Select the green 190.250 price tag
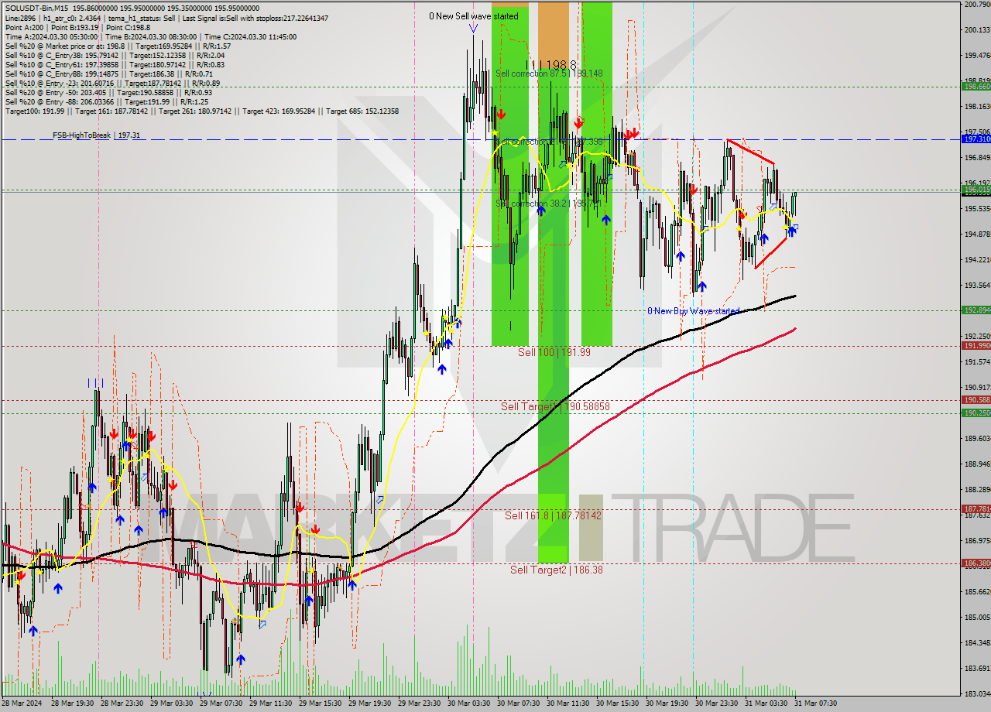This screenshot has width=991, height=712. 976,413
